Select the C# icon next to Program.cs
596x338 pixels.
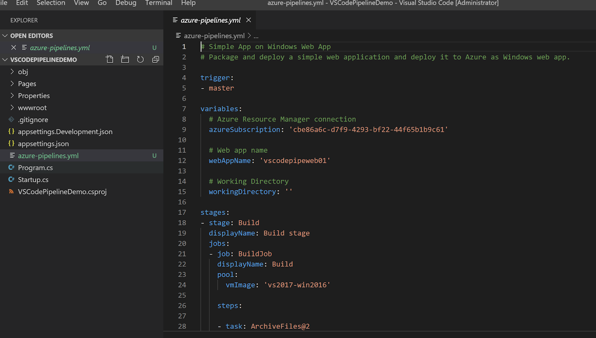coord(11,167)
